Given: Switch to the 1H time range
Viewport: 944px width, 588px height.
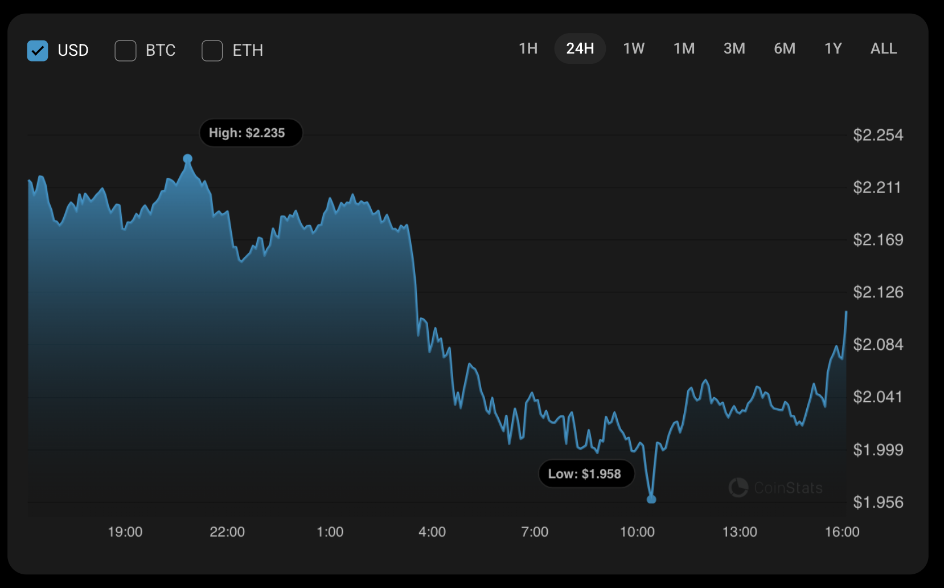Looking at the screenshot, I should pyautogui.click(x=528, y=48).
